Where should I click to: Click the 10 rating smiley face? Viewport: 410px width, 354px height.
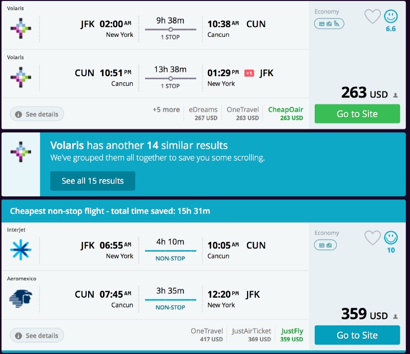tap(391, 237)
